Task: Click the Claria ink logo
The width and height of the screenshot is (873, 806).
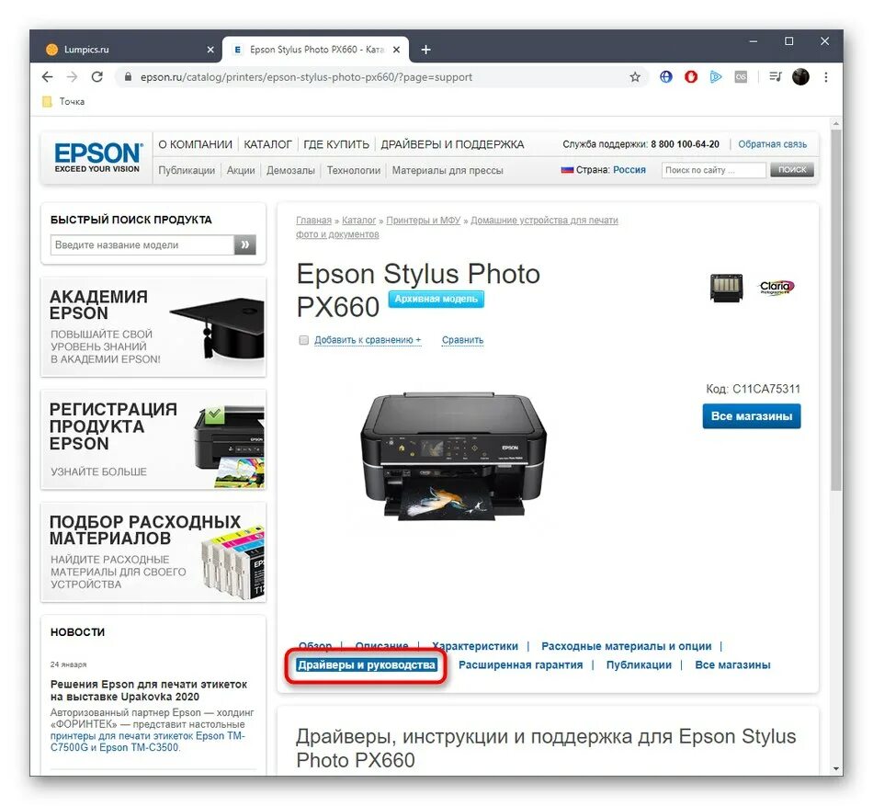Action: coord(777,288)
